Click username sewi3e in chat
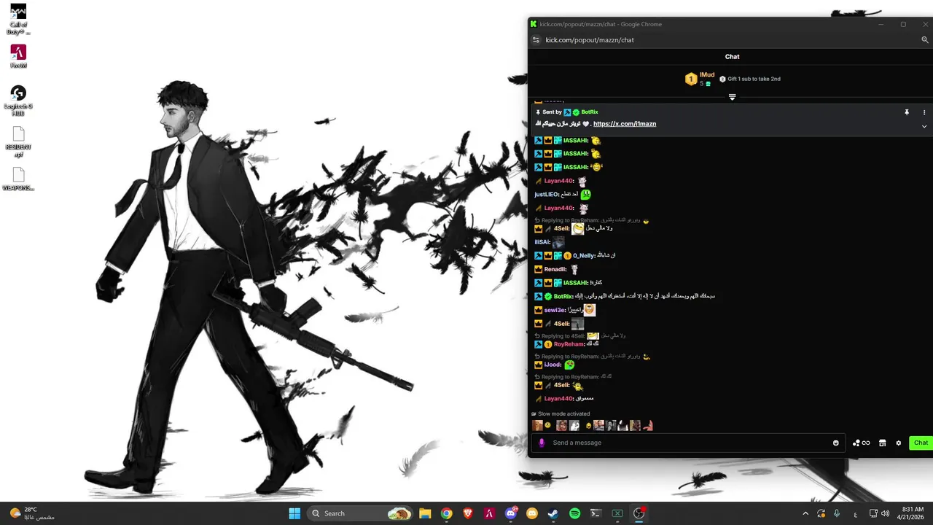This screenshot has width=933, height=525. coord(555,311)
